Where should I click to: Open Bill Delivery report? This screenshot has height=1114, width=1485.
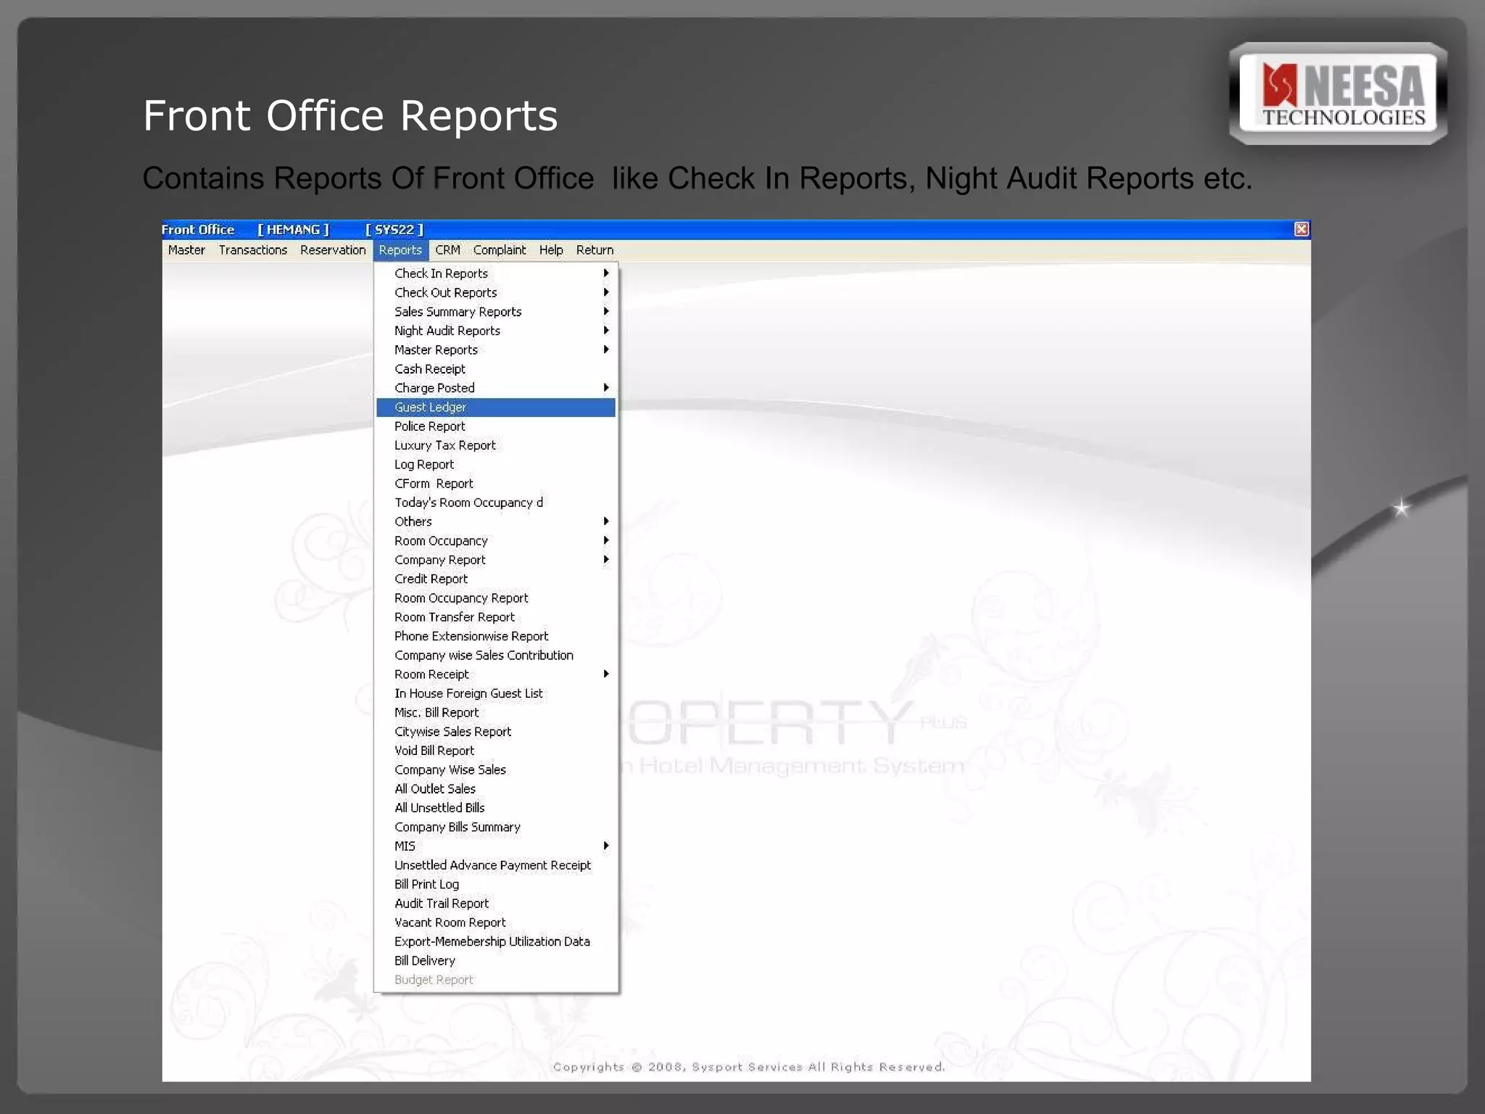point(496,961)
